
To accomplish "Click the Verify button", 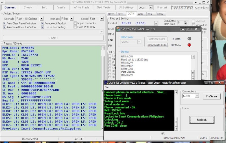I will (61, 7).
